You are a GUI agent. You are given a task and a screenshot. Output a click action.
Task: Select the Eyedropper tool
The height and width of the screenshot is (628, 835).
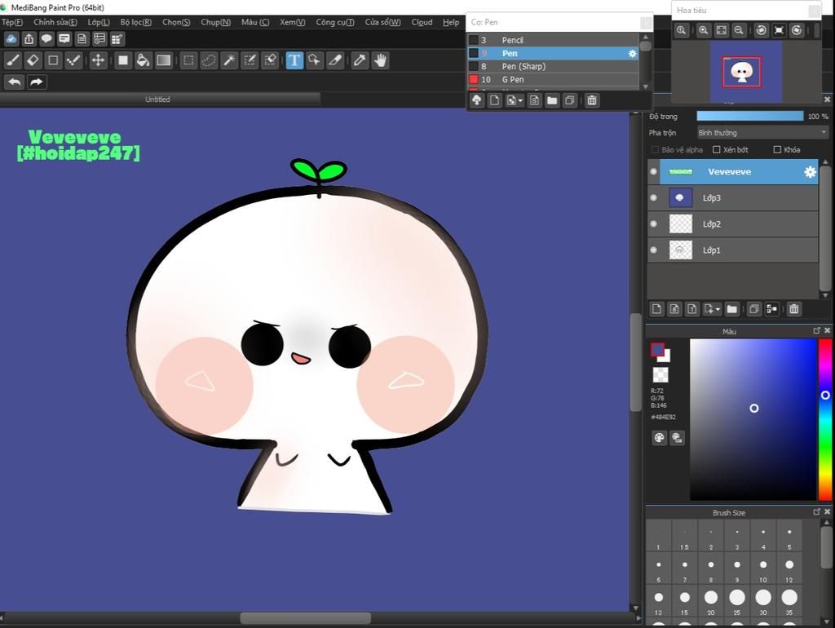360,60
